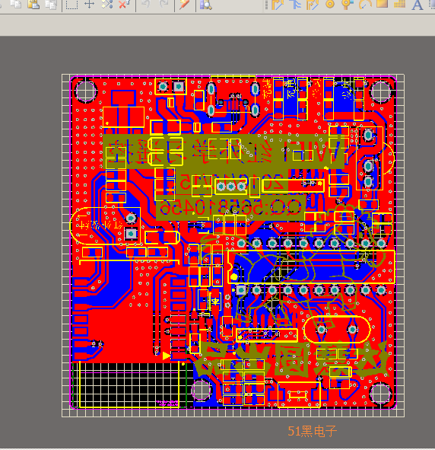Pick the Move Selection crosshair tool
Viewport: 435px width, 450px height.
[x=90, y=4]
